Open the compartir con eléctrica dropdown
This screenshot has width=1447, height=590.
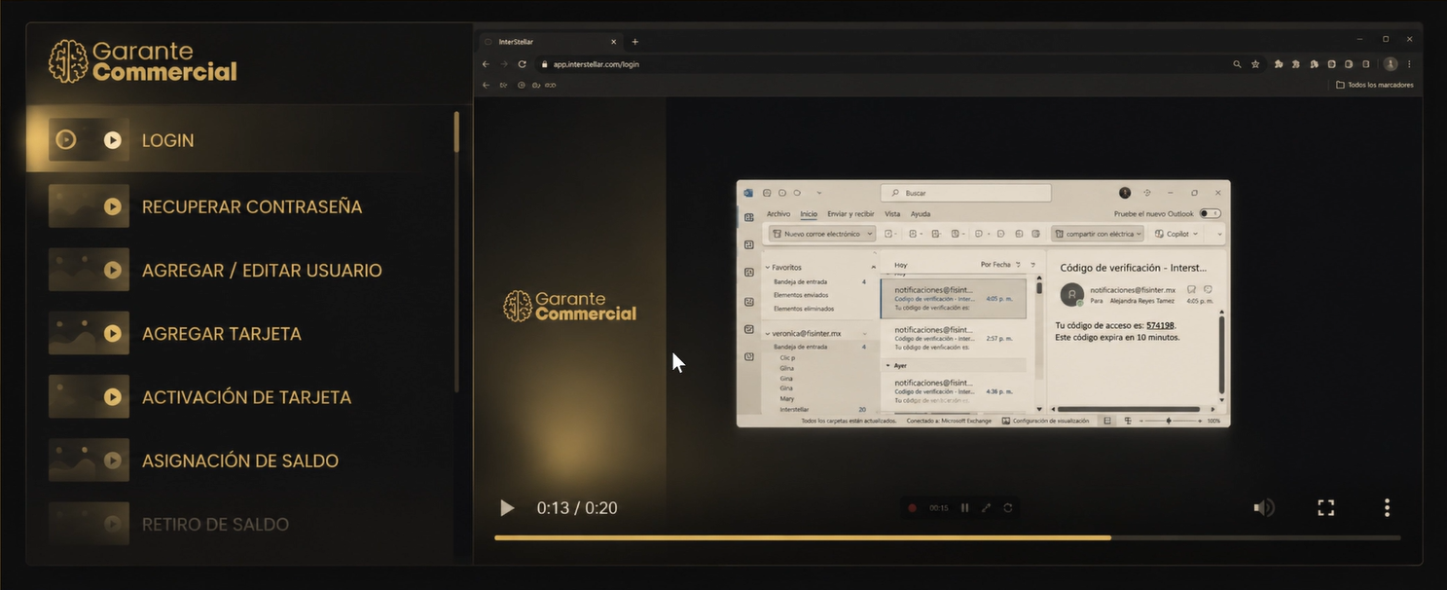click(1098, 234)
